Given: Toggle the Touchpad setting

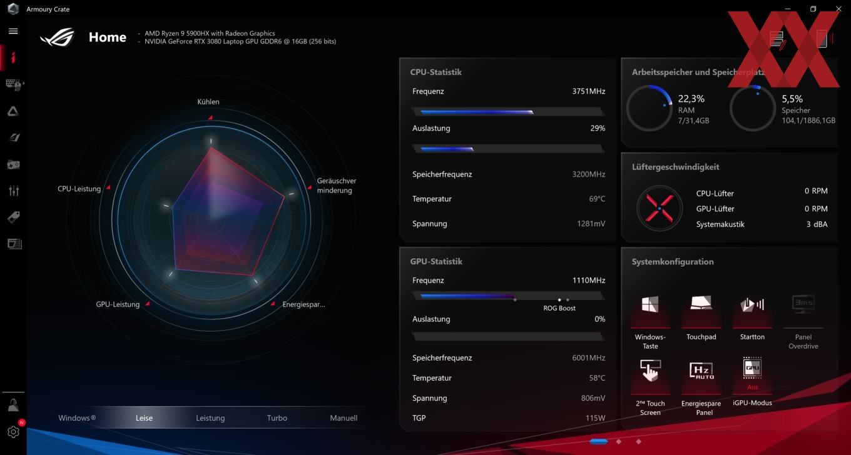Looking at the screenshot, I should pyautogui.click(x=701, y=317).
